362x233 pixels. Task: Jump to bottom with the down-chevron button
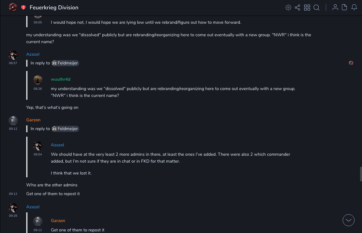(x=349, y=220)
